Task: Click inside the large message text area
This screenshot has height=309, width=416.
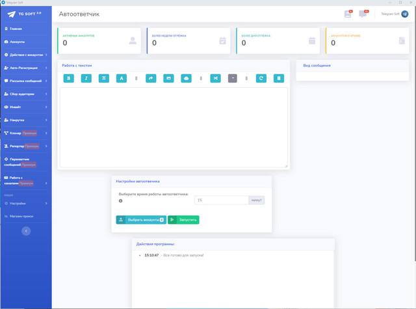Action: pyautogui.click(x=174, y=128)
